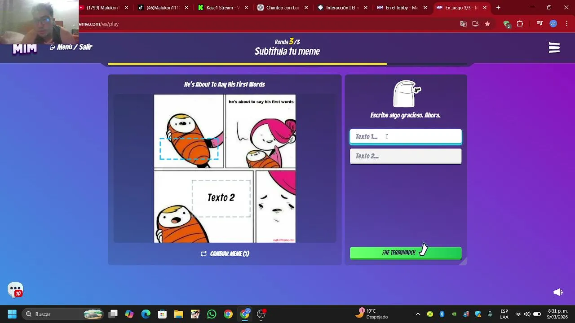Open Microsoft Store from the taskbar

pyautogui.click(x=162, y=314)
